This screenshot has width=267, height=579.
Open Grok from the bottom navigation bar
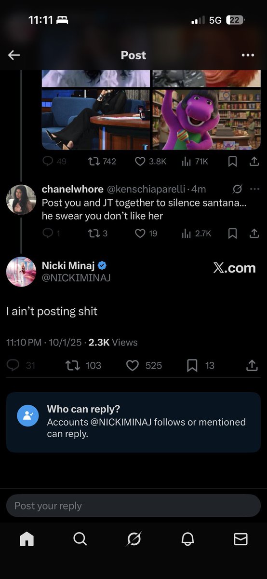[133, 539]
